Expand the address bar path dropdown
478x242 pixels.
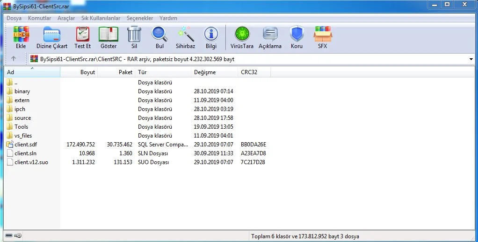(x=471, y=59)
